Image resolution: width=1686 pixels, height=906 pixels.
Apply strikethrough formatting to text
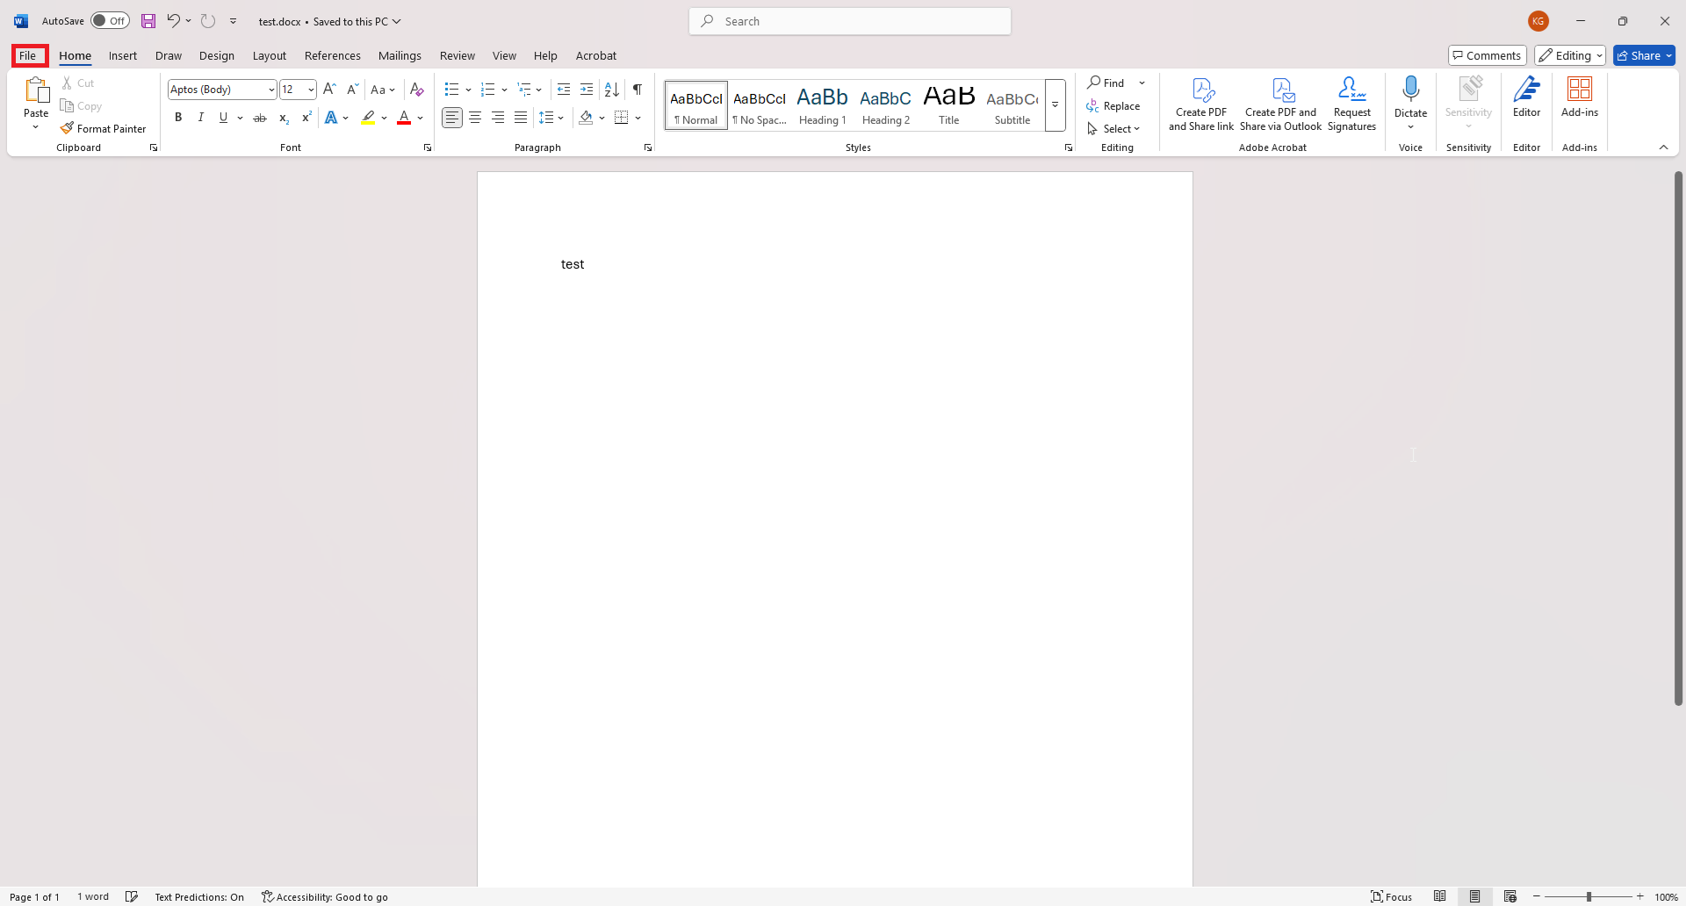pos(260,118)
